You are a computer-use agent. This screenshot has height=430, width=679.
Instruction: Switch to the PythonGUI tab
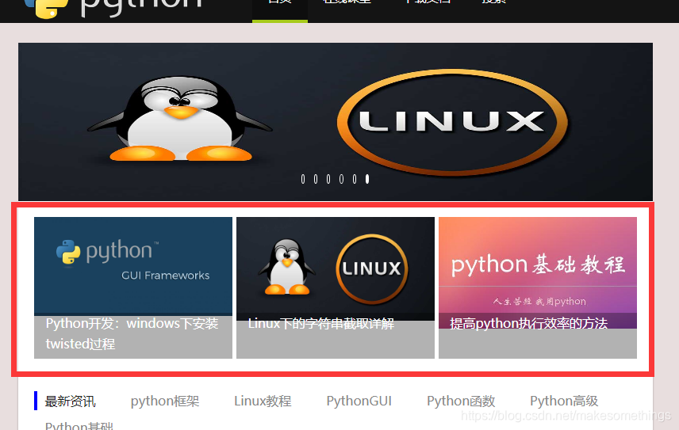tap(359, 401)
